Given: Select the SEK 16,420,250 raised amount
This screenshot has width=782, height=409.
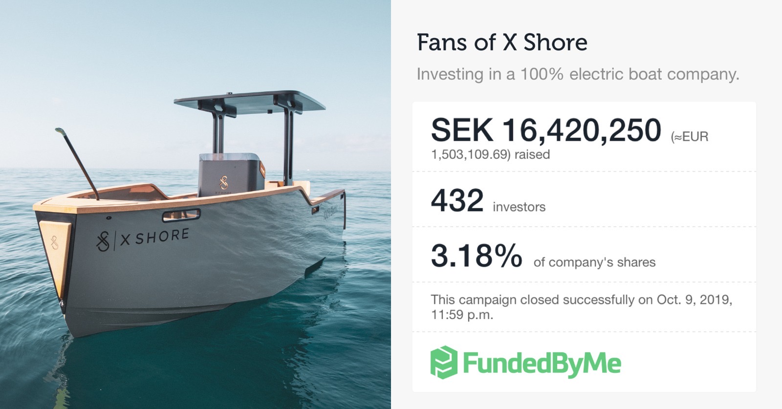Looking at the screenshot, I should pyautogui.click(x=546, y=130).
